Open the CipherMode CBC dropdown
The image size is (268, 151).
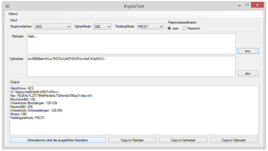click(102, 27)
